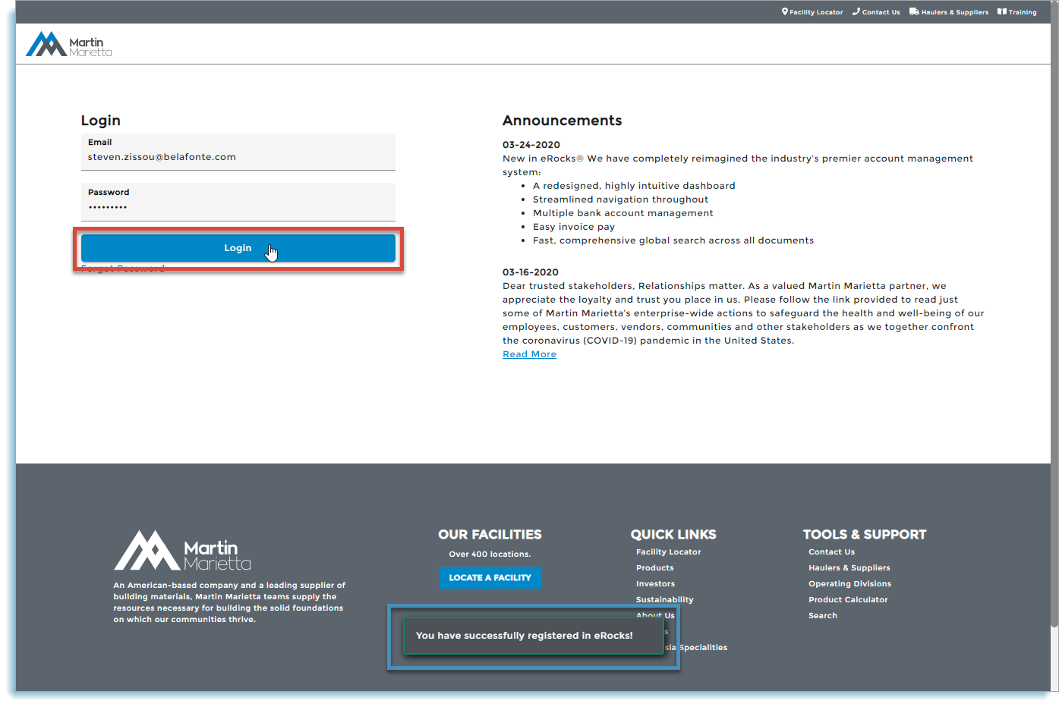Open Haulers & Suppliers under Tools & Support

point(849,568)
